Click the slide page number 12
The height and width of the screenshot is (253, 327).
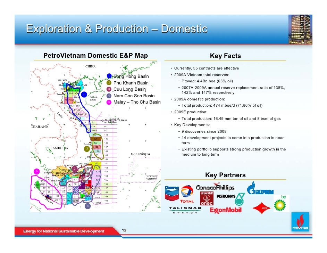click(x=124, y=230)
